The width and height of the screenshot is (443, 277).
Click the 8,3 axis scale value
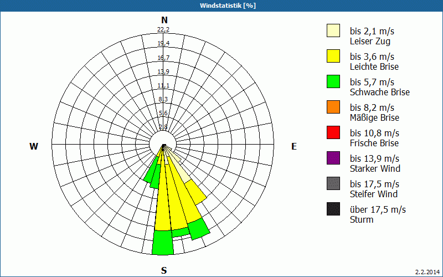tap(163, 99)
